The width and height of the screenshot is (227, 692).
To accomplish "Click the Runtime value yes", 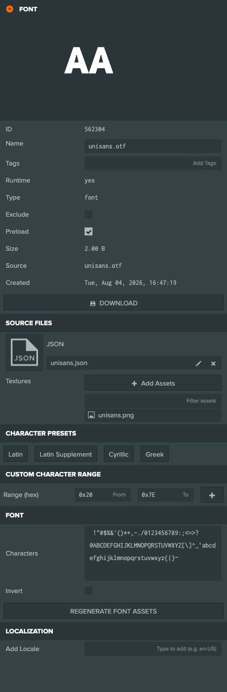I will [90, 180].
